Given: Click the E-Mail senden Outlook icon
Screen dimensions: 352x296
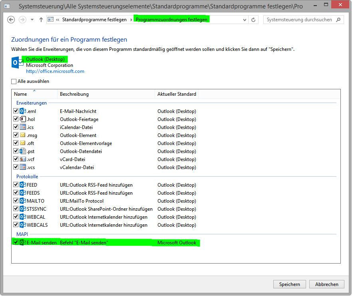Looking at the screenshot, I should (23, 242).
